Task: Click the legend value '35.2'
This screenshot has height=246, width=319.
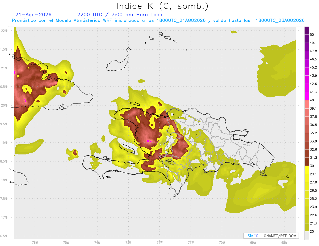Action: point(313,133)
